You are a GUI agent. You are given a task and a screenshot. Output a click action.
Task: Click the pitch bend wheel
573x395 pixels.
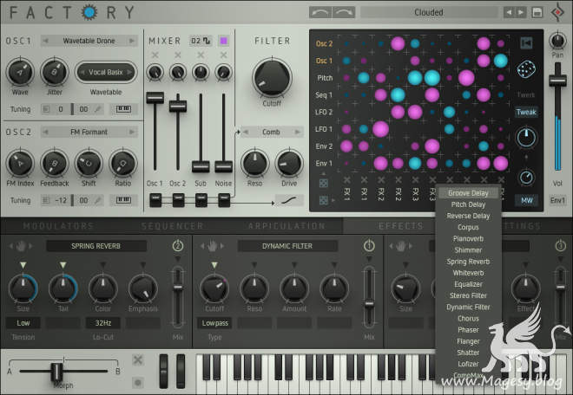164,371
